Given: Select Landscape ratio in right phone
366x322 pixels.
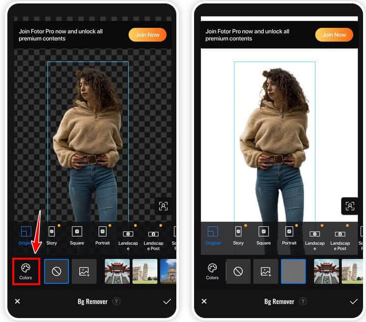Looking at the screenshot, I should 314,240.
